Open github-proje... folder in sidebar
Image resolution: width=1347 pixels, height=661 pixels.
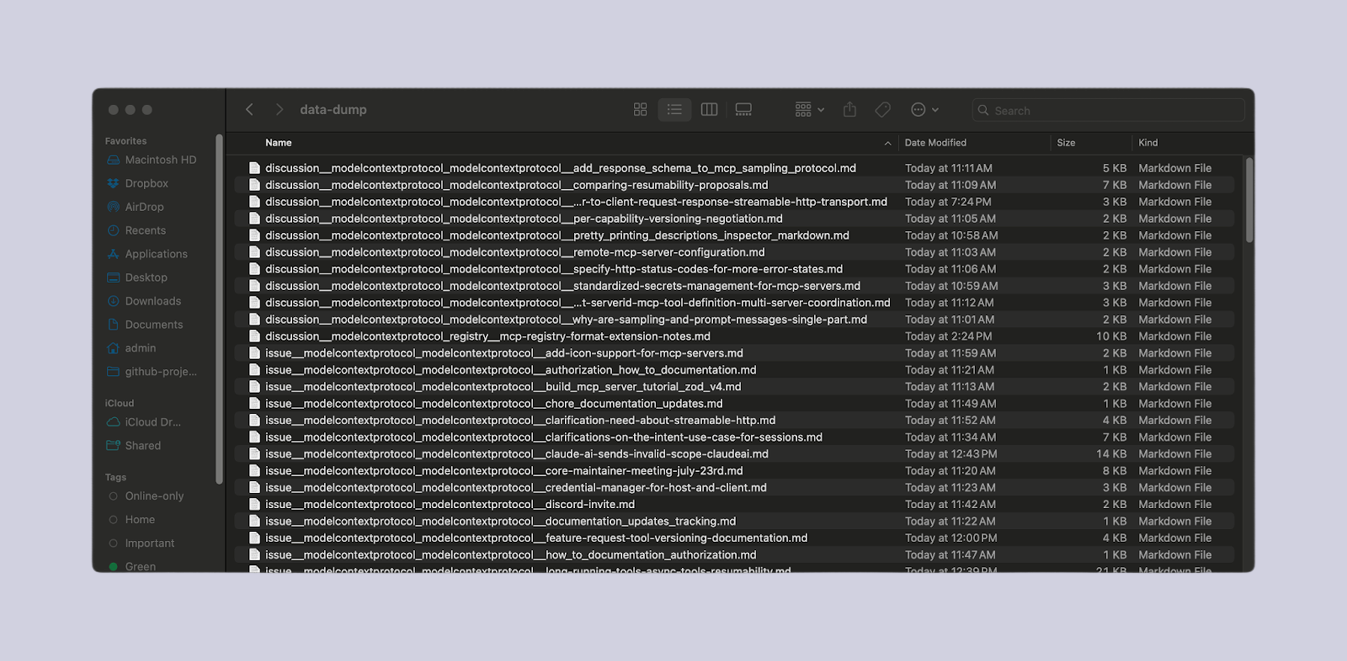click(153, 372)
